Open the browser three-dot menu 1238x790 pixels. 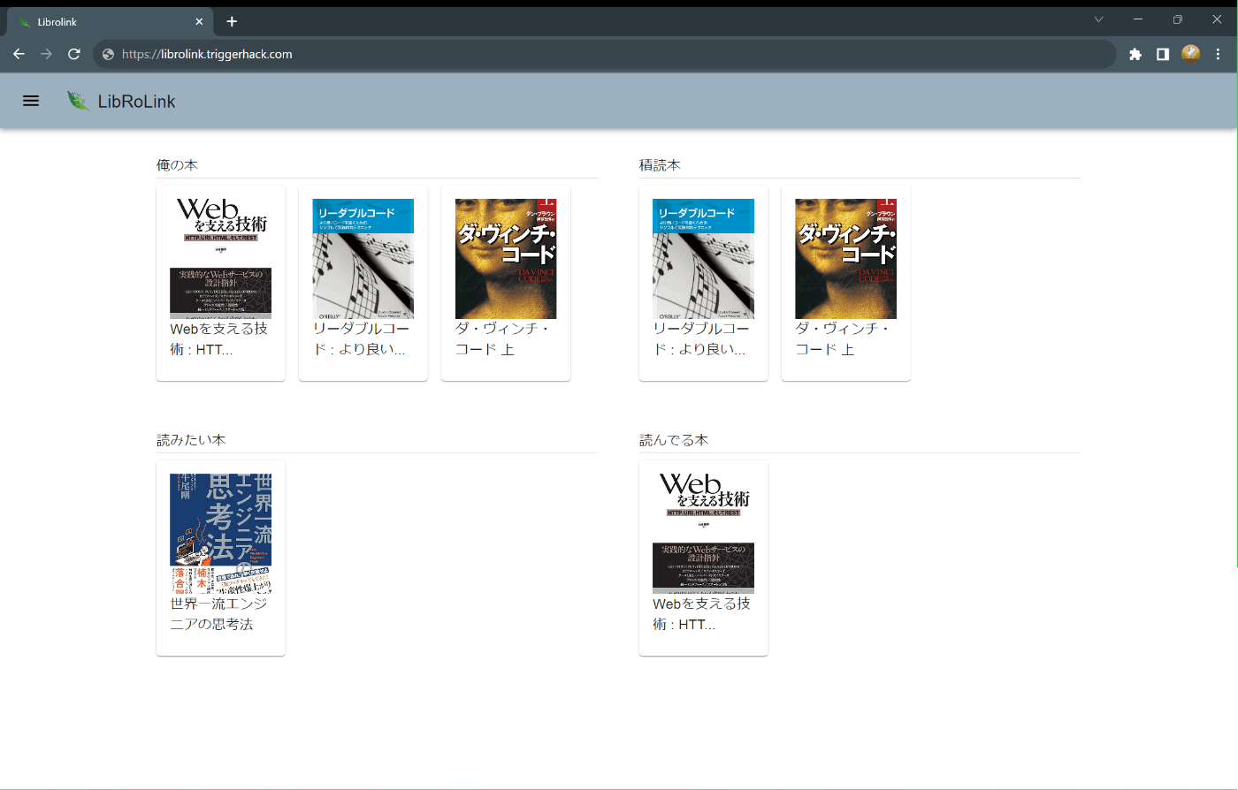(1218, 54)
